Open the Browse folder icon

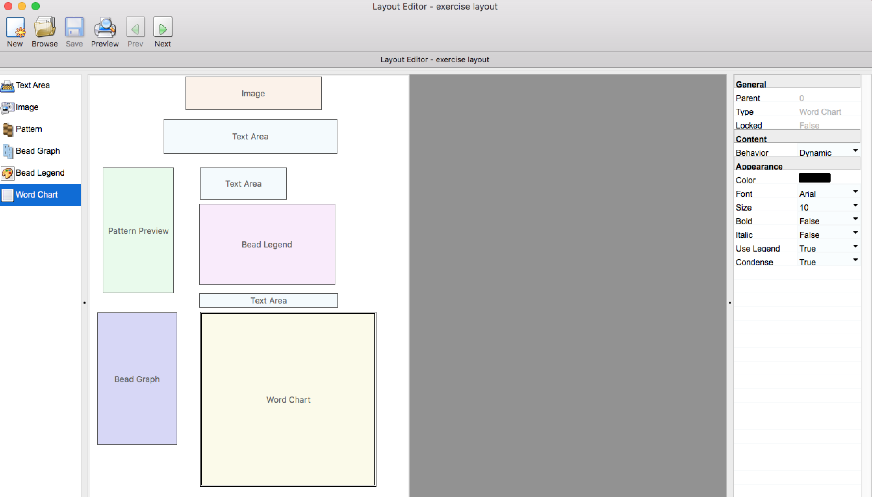45,27
